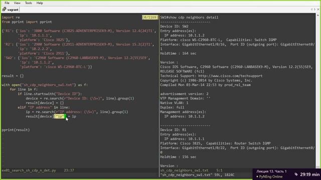Viewport: 321px width, 180px height.
Task: Click 'IP address: 10.1.1.1' output line
Action: pyautogui.click(x=184, y=138)
